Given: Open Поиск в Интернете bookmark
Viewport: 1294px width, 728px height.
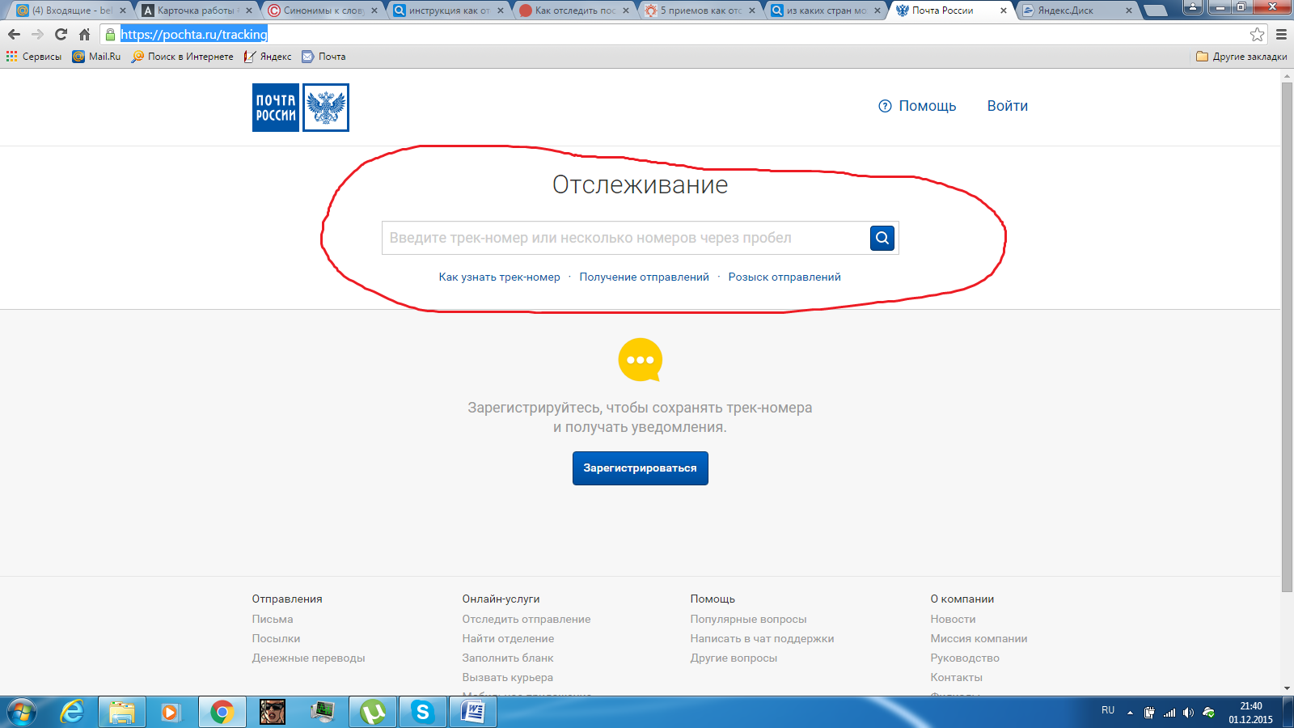Looking at the screenshot, I should tap(183, 57).
